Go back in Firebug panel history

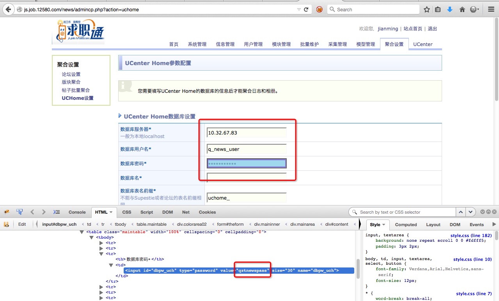pyautogui.click(x=32, y=212)
